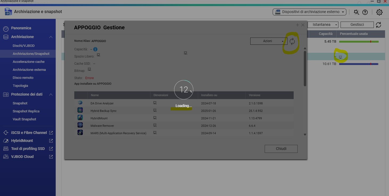
Task: Click the 12% loading progress circle
Action: (184, 89)
